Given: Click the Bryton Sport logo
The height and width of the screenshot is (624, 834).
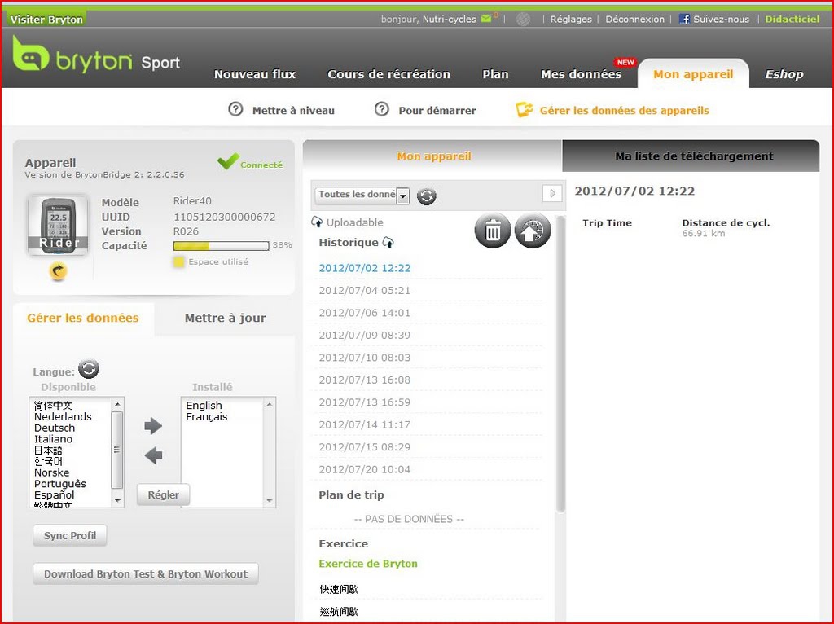Looking at the screenshot, I should click(x=96, y=56).
